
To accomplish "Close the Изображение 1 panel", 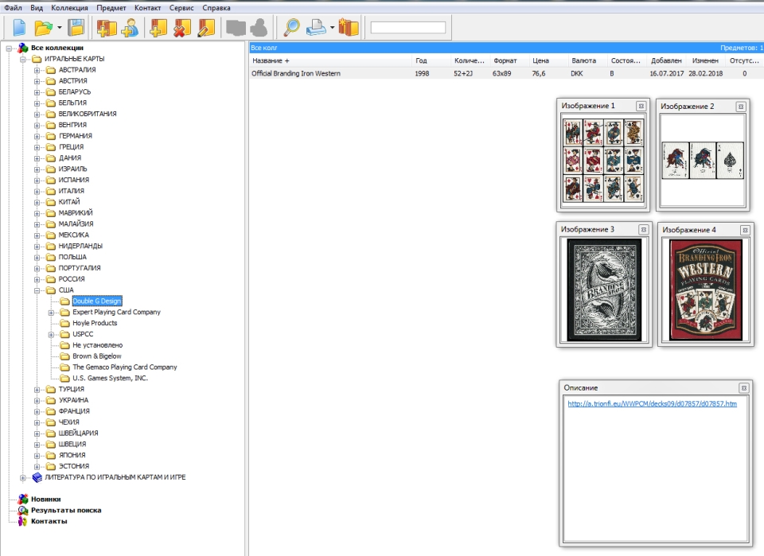I will point(641,106).
